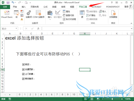The width and height of the screenshot is (134, 101).
Task: Open the 文件 (File) tab
Action: 5,7
